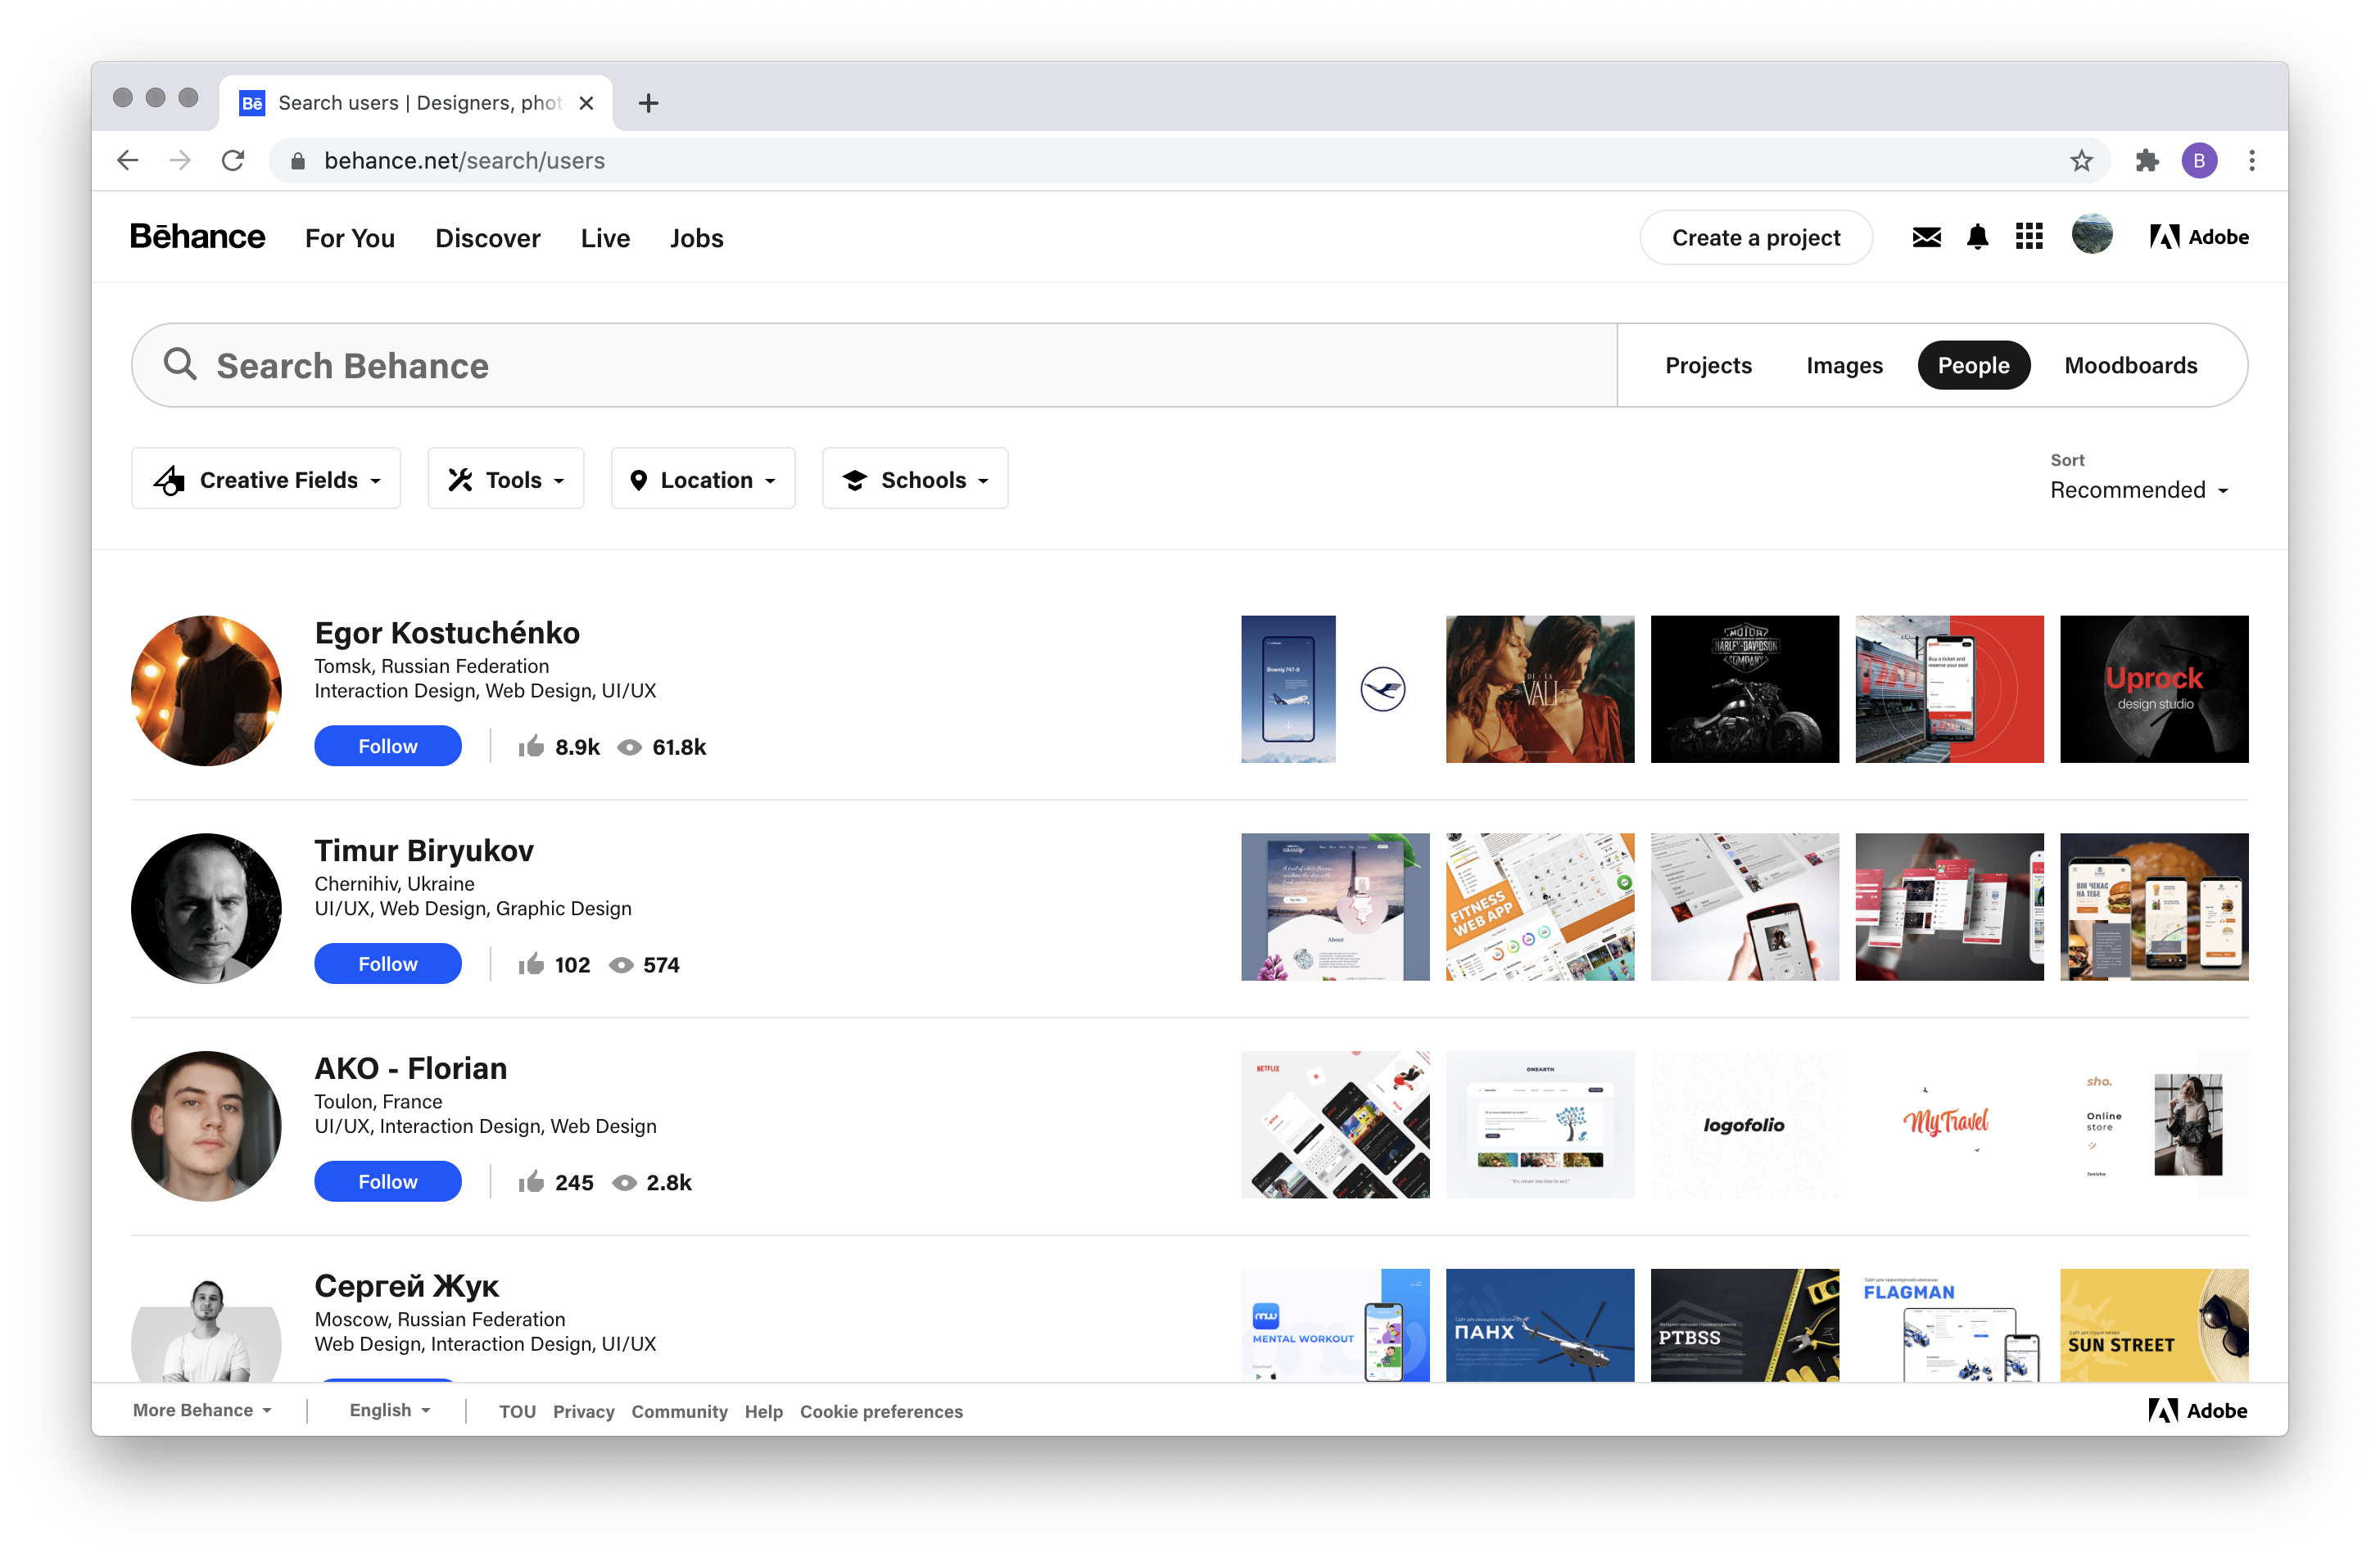The height and width of the screenshot is (1557, 2380).
Task: Close the Search users tab
Action: (x=587, y=103)
